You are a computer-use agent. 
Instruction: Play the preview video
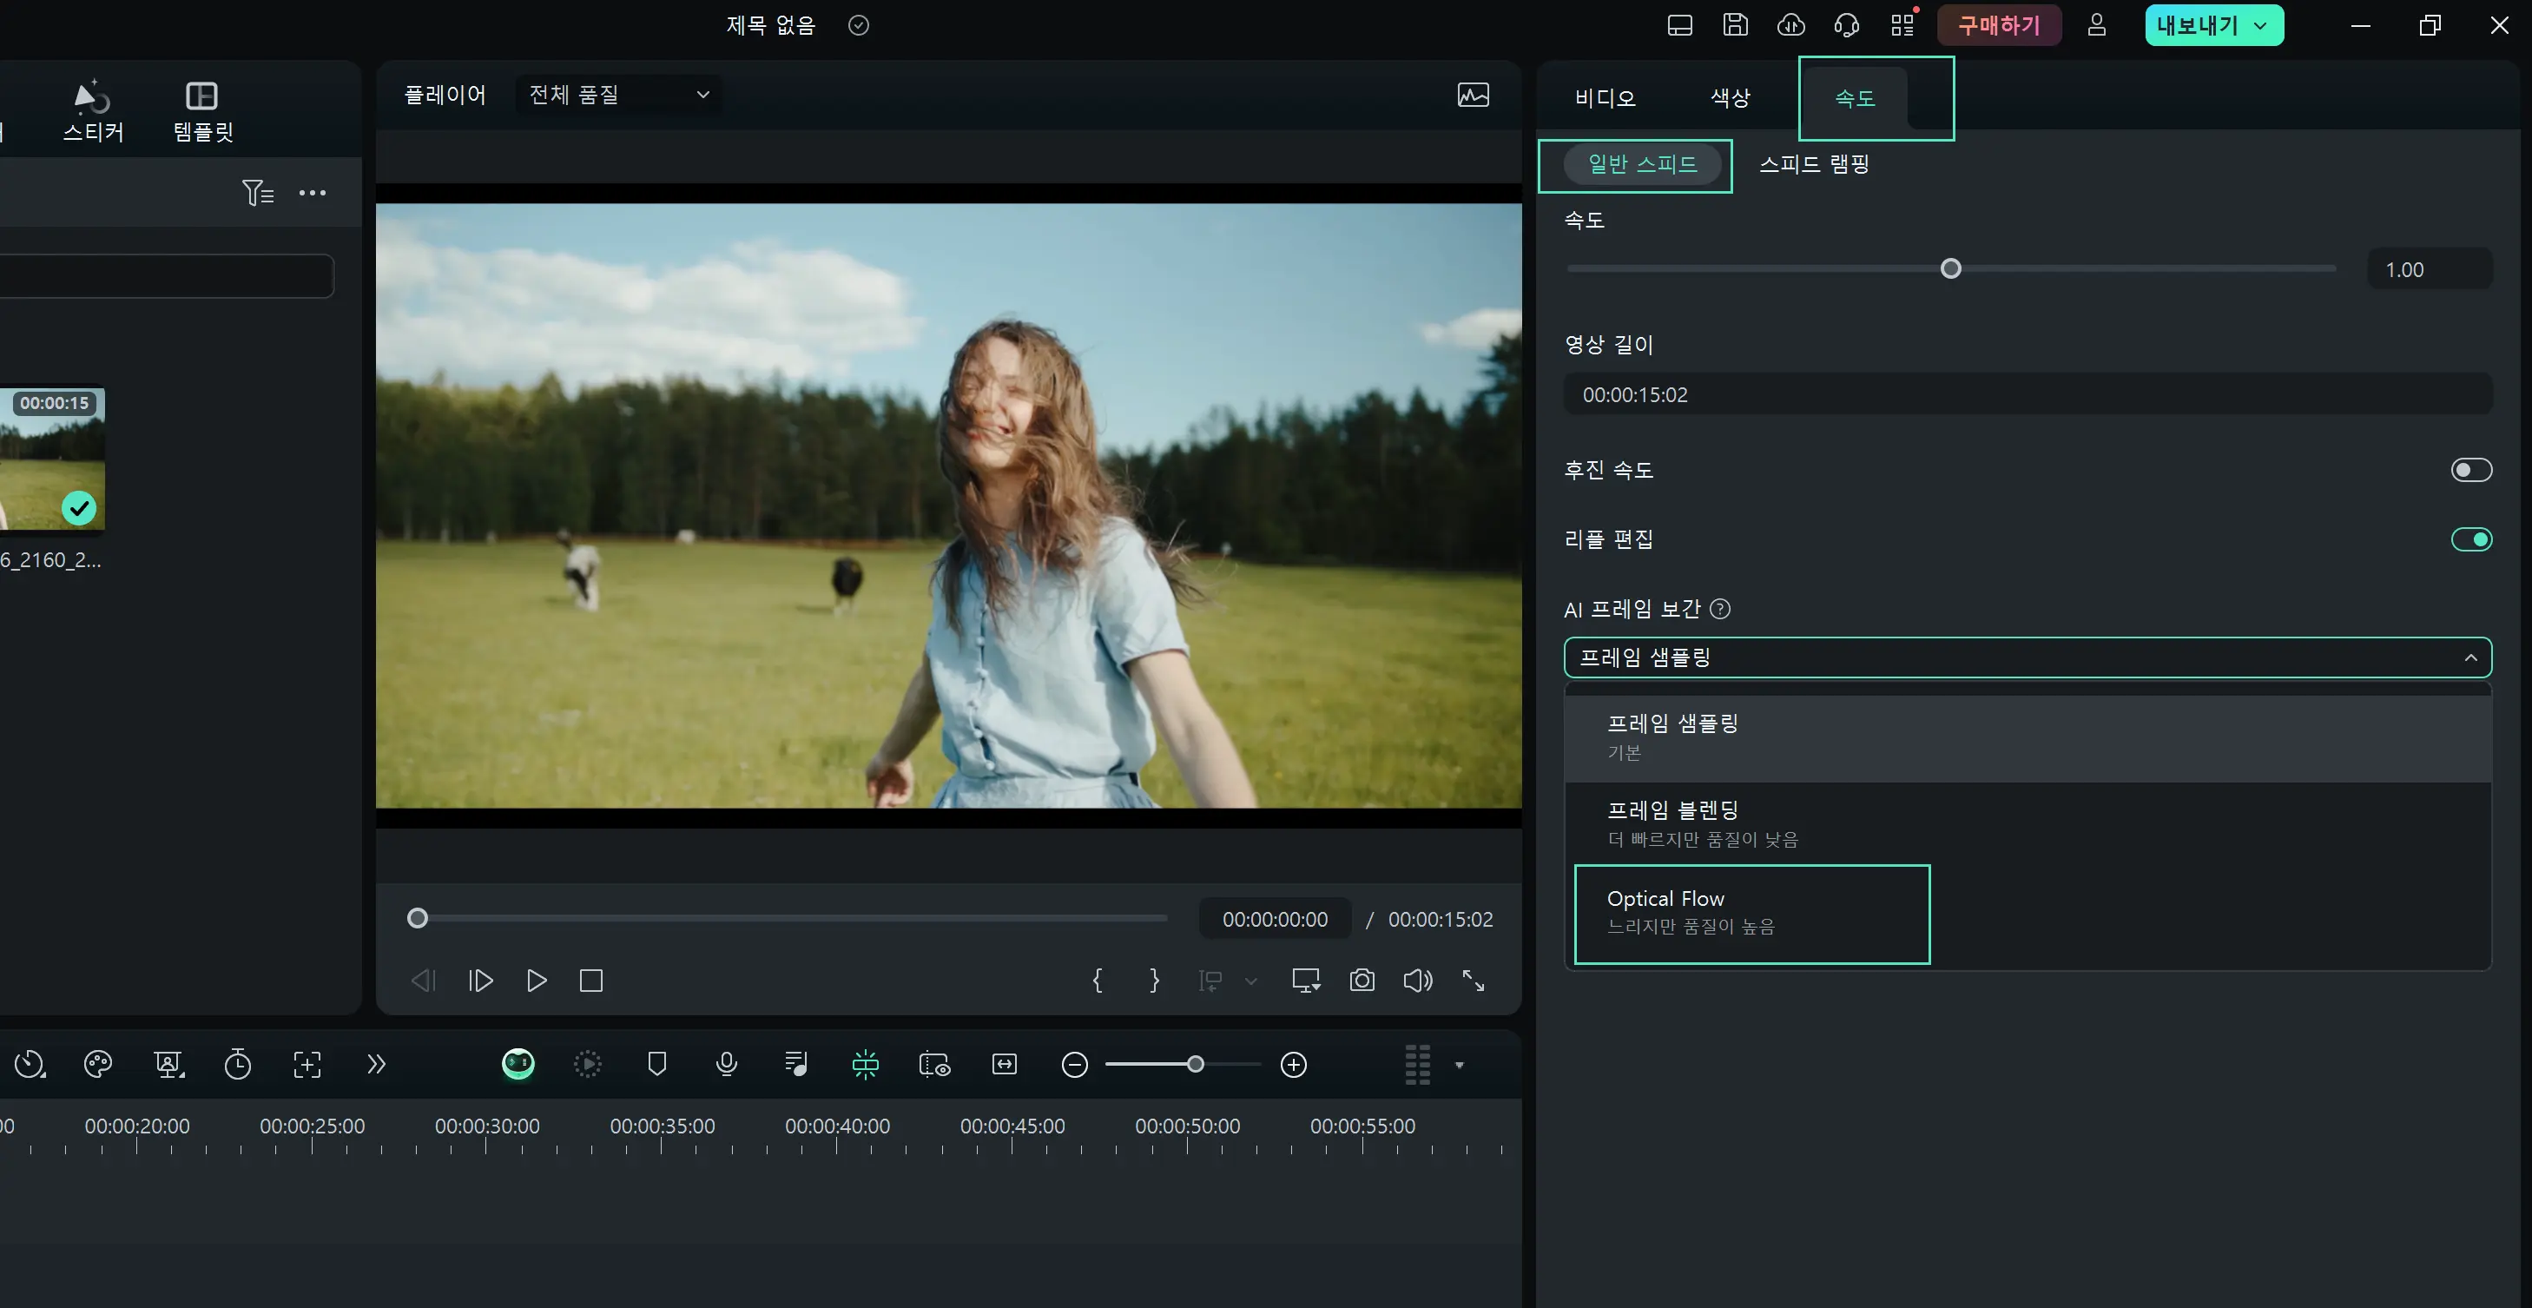coord(536,981)
